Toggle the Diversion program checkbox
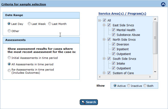Viewport: 168px width, 109px height. click(x=113, y=44)
